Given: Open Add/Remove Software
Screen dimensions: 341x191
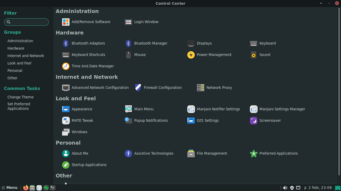Looking at the screenshot, I should pyautogui.click(x=86, y=22).
